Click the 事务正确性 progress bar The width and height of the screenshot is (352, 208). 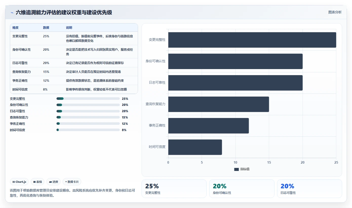88,124
